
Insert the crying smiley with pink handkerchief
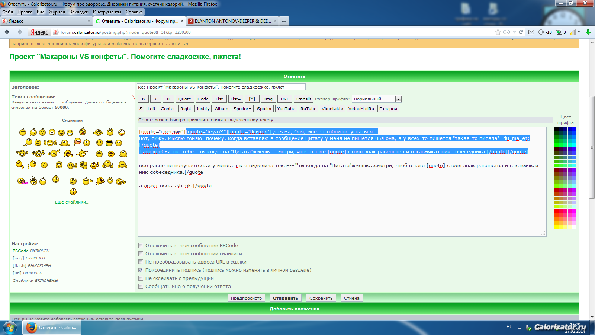click(23, 181)
